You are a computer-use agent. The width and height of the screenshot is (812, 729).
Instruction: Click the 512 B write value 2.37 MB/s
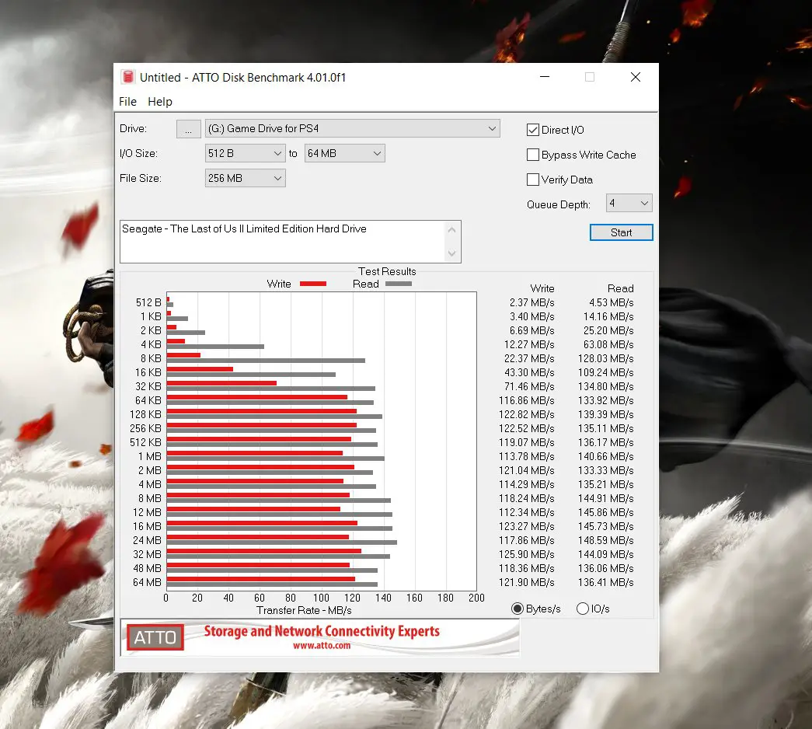[531, 302]
